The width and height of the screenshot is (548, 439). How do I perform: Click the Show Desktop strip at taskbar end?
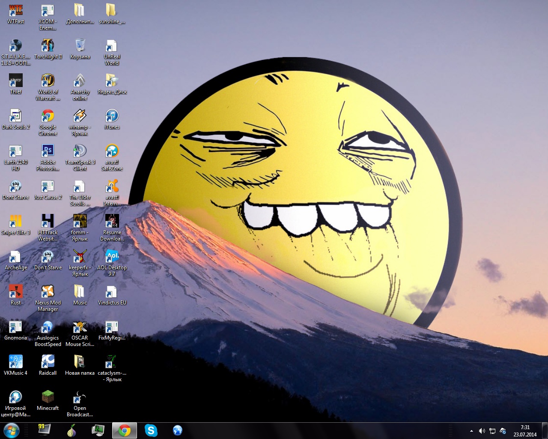coord(545,431)
